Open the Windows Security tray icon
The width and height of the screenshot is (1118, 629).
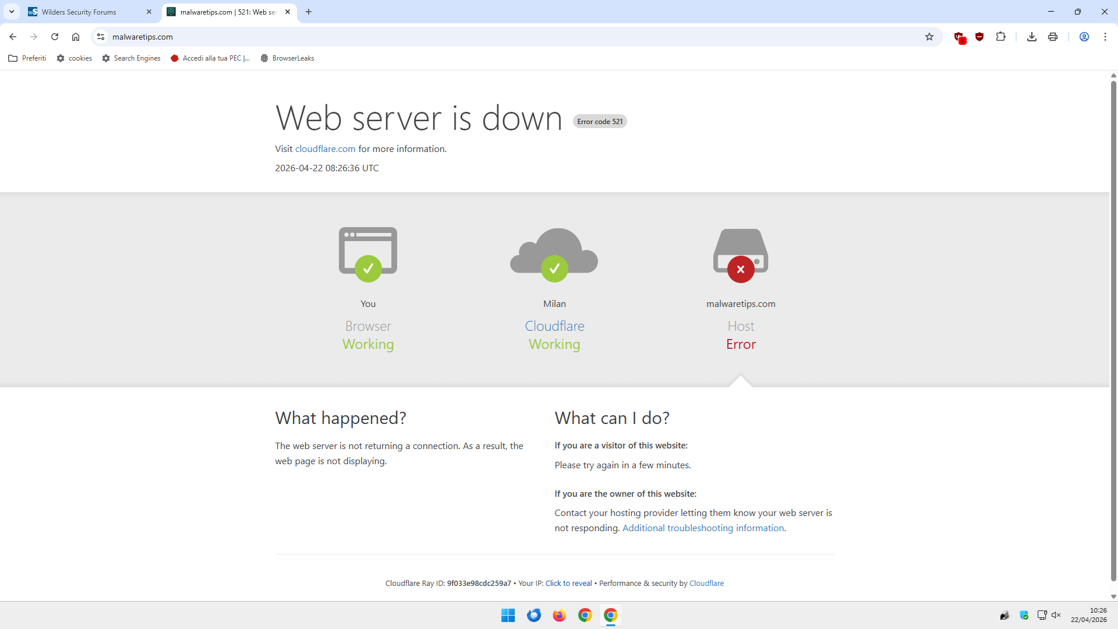pos(1024,616)
